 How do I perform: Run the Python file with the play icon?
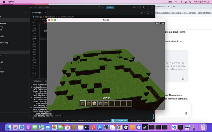coord(142,13)
